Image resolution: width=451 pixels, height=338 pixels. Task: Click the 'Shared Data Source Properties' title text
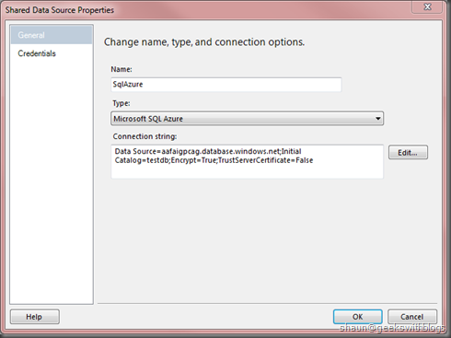click(60, 10)
